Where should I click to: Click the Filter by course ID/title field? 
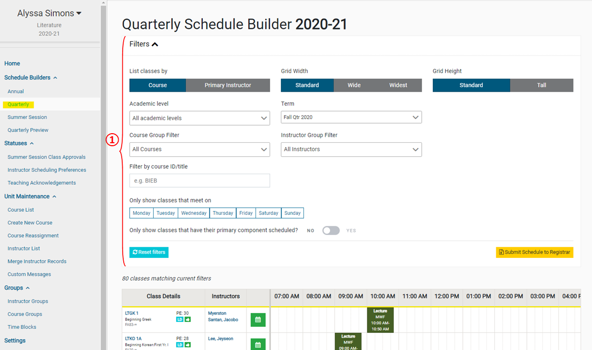click(199, 181)
